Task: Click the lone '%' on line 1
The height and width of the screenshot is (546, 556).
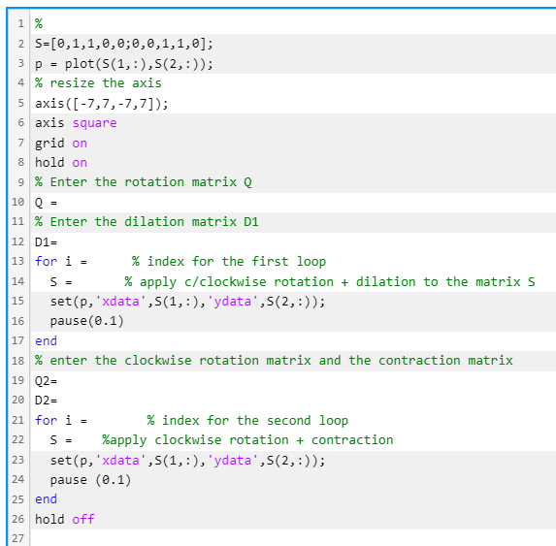Action: (39, 24)
